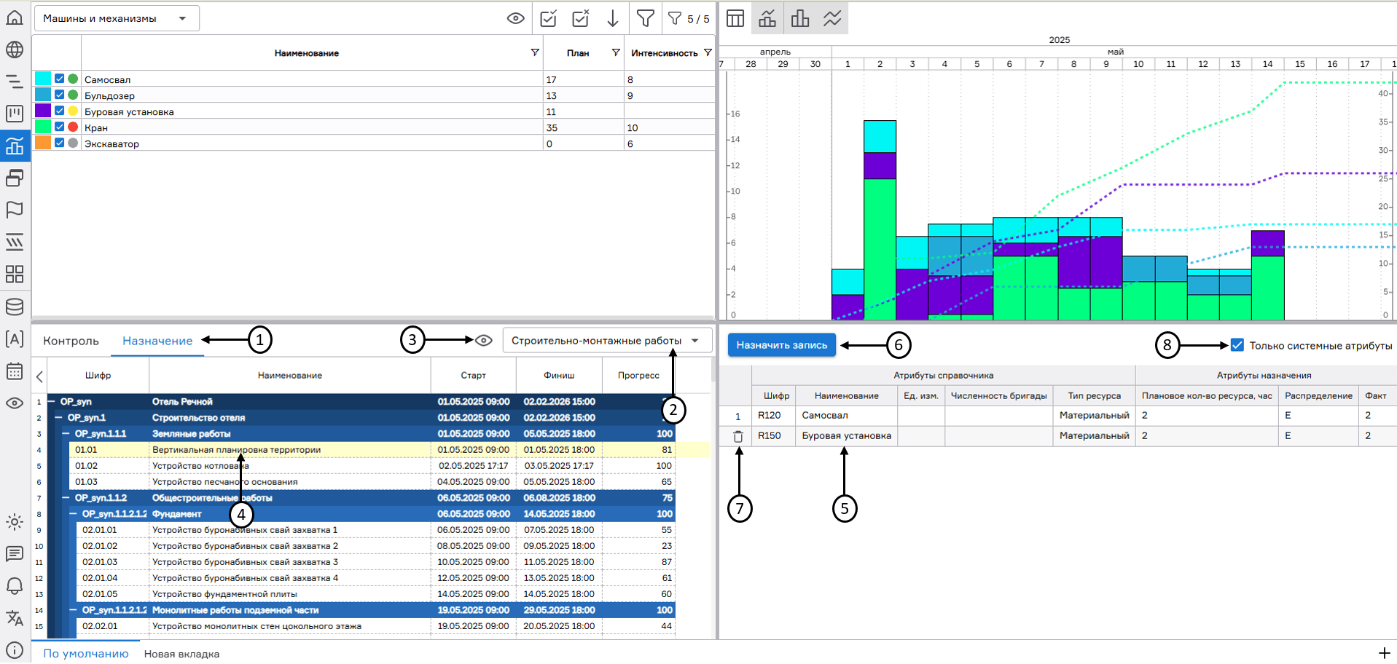Switch to the bar chart view icon

[800, 18]
